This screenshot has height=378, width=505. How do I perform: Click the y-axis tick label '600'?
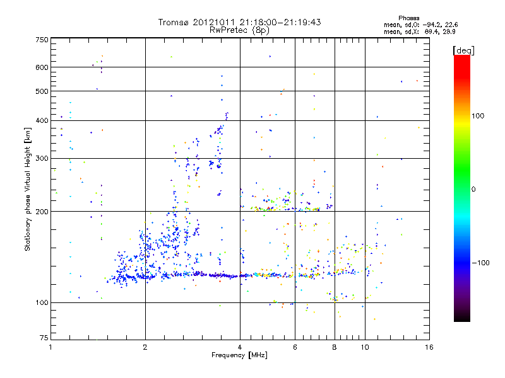click(x=42, y=67)
